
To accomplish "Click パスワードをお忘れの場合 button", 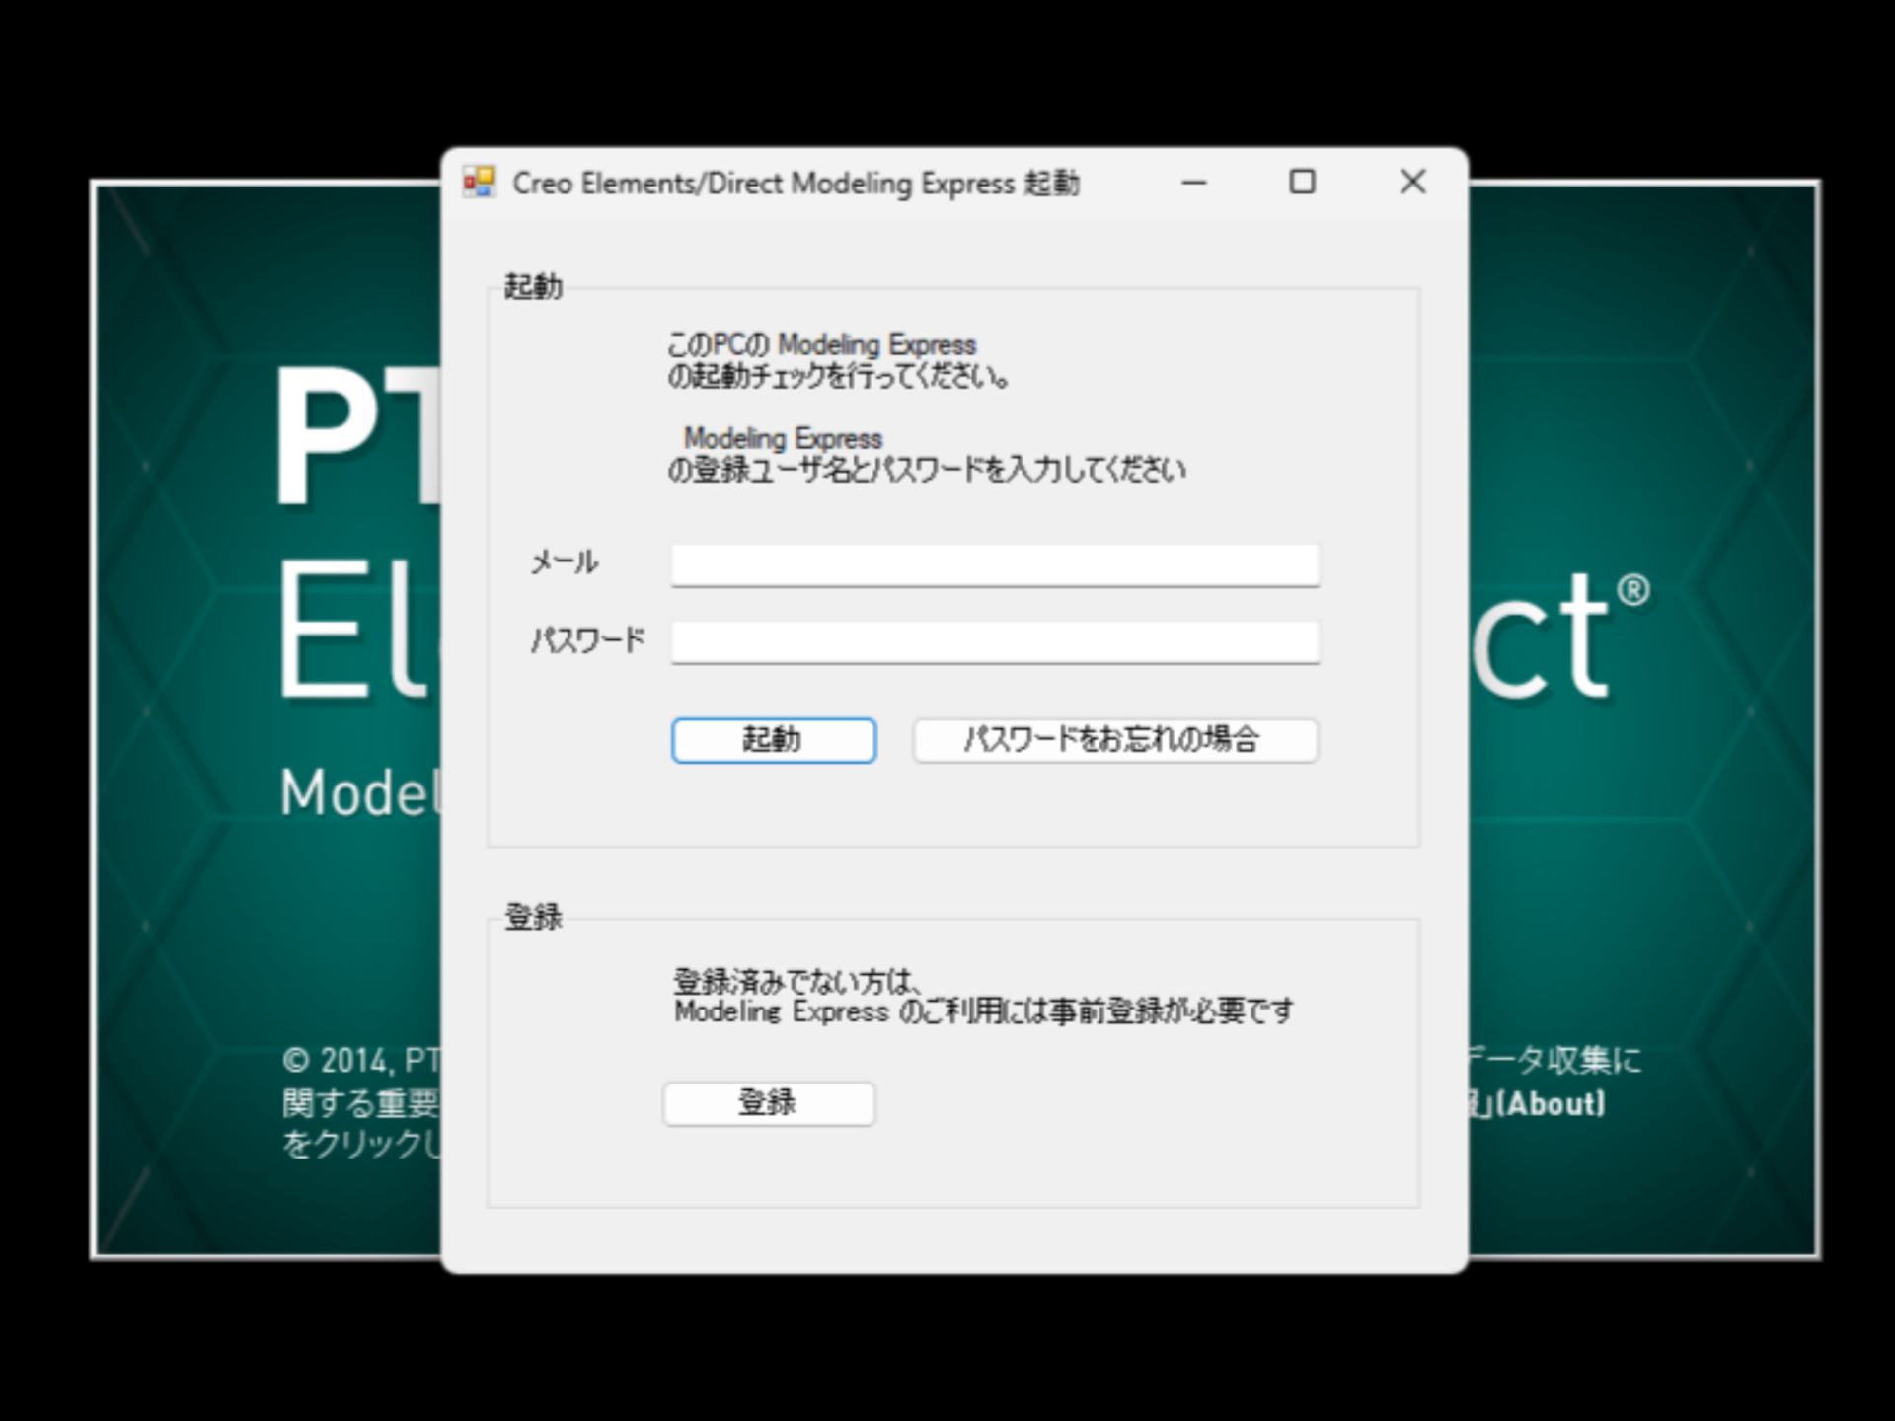I will tap(1115, 740).
